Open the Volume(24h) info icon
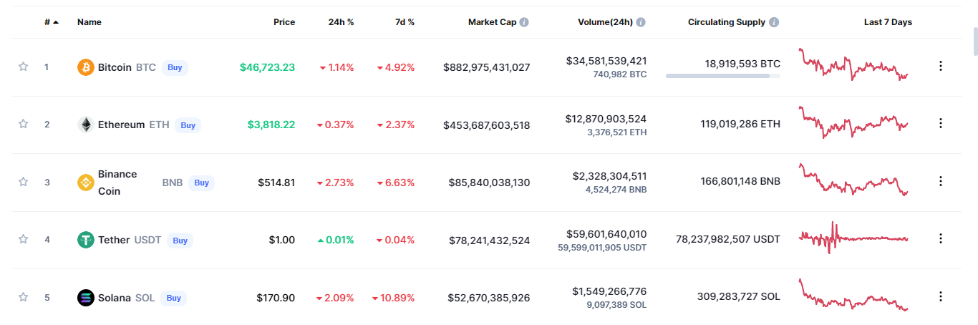The width and height of the screenshot is (978, 325). click(641, 22)
